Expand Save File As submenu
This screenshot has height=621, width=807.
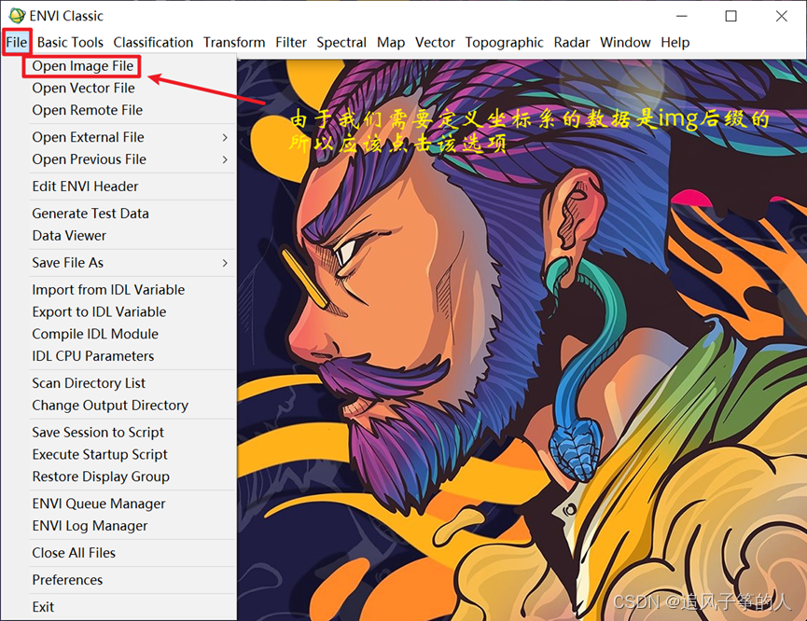click(132, 263)
